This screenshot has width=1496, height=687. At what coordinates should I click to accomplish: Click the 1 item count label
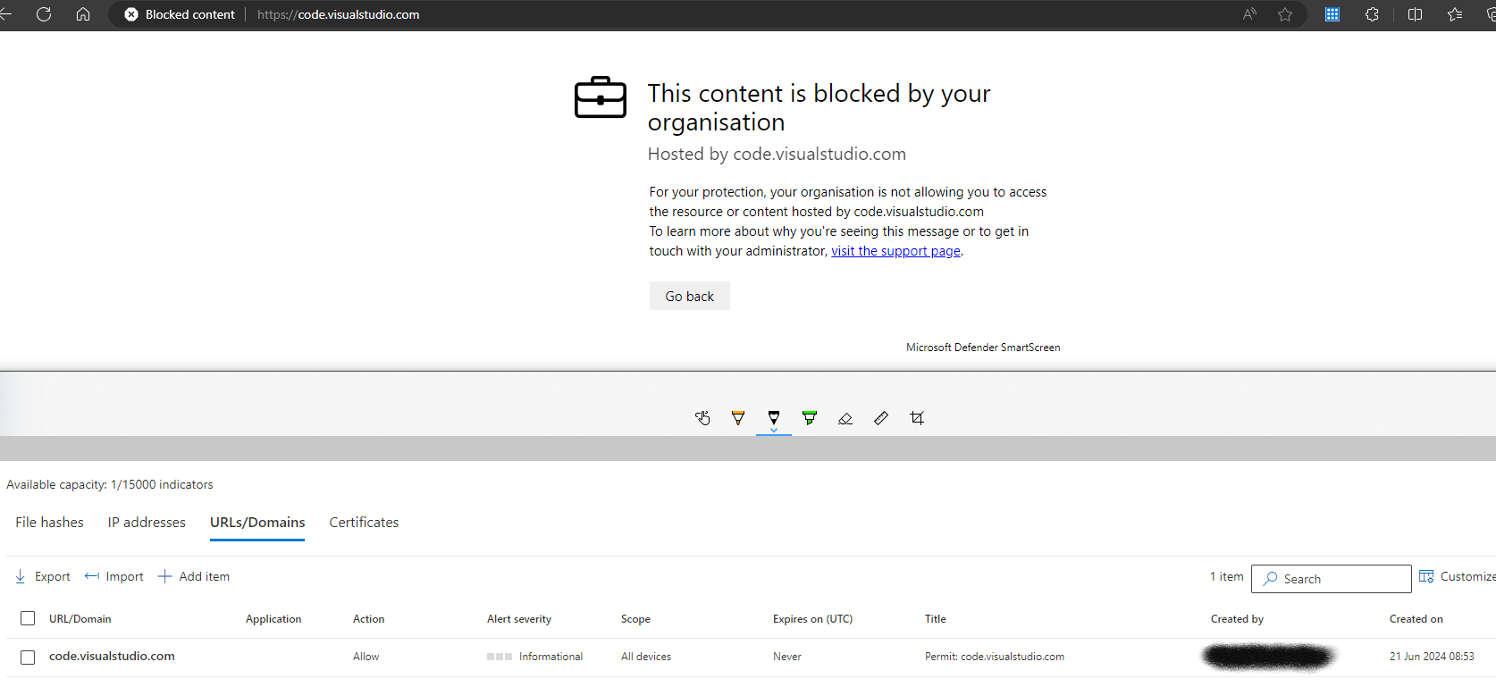tap(1227, 577)
